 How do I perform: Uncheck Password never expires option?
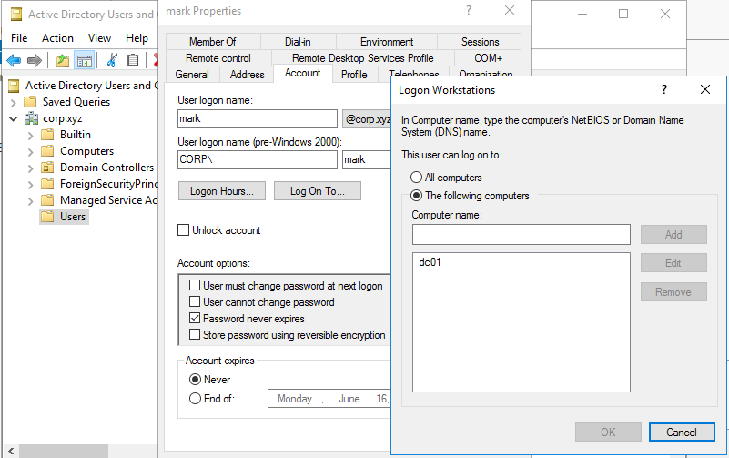tap(195, 319)
